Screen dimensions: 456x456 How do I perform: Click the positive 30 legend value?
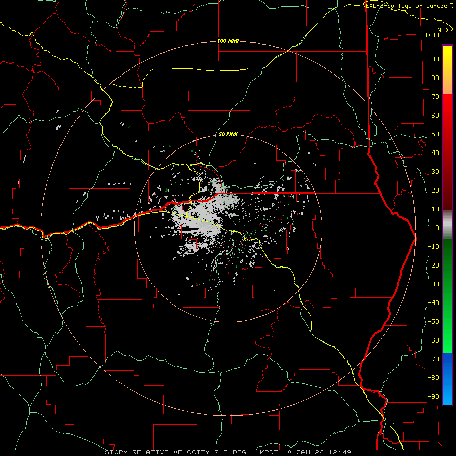(x=435, y=172)
